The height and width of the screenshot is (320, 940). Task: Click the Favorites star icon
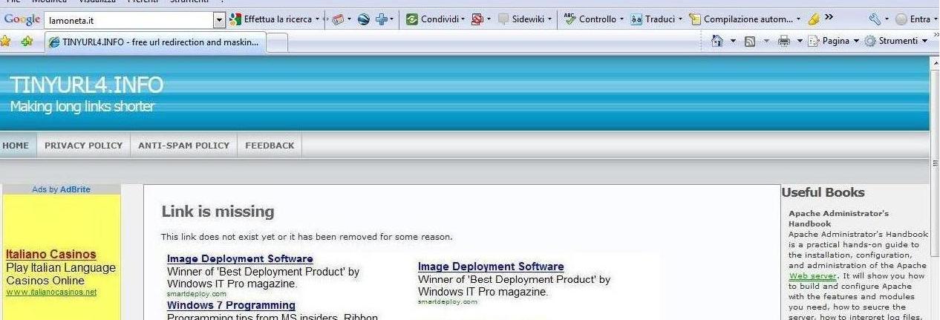coord(6,42)
